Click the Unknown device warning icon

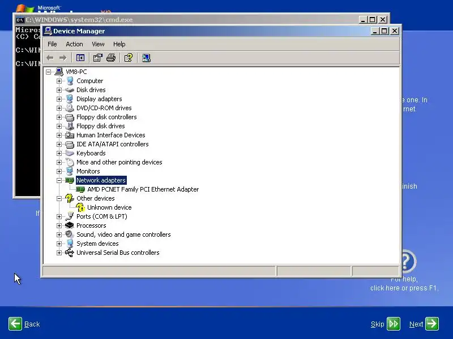80,207
